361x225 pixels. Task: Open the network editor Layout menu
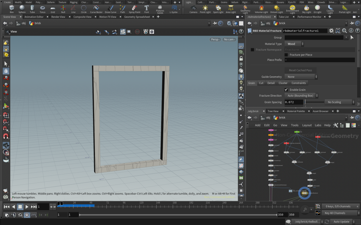(307, 125)
